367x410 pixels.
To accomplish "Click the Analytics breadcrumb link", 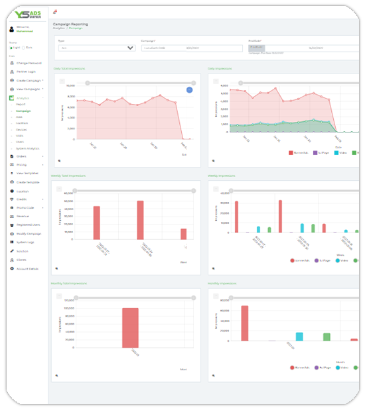I will click(58, 28).
